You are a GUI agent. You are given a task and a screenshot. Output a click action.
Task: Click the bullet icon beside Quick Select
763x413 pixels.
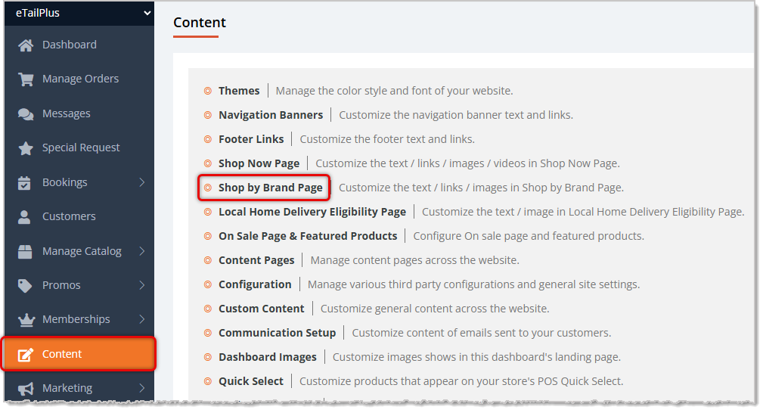click(208, 381)
